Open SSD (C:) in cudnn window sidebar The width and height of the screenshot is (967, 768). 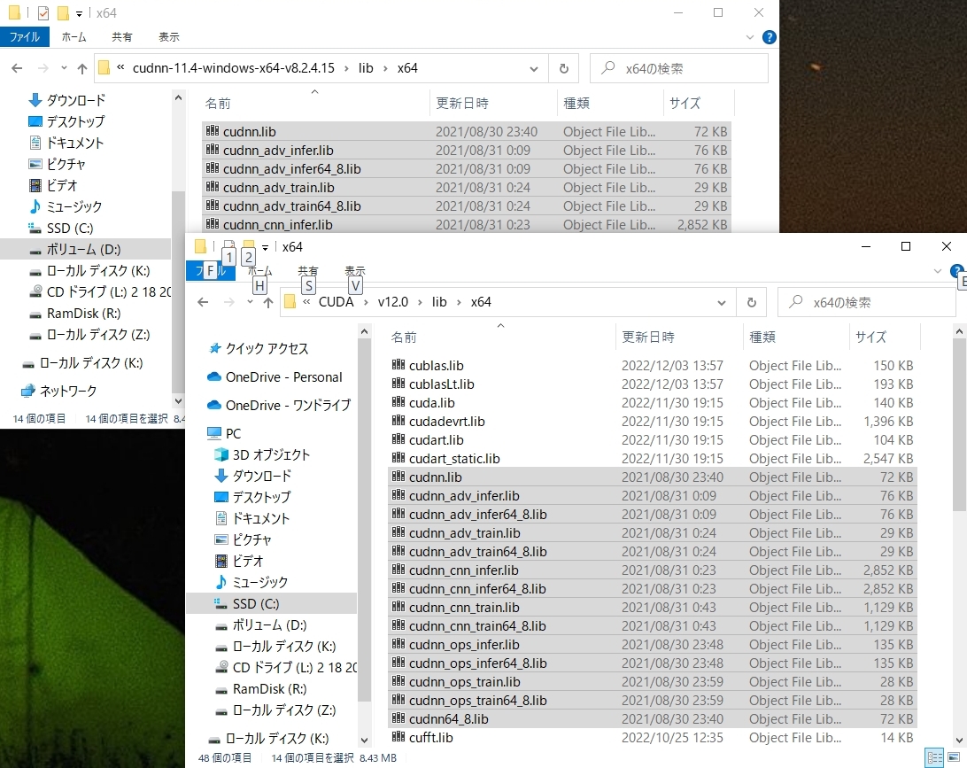click(x=70, y=229)
